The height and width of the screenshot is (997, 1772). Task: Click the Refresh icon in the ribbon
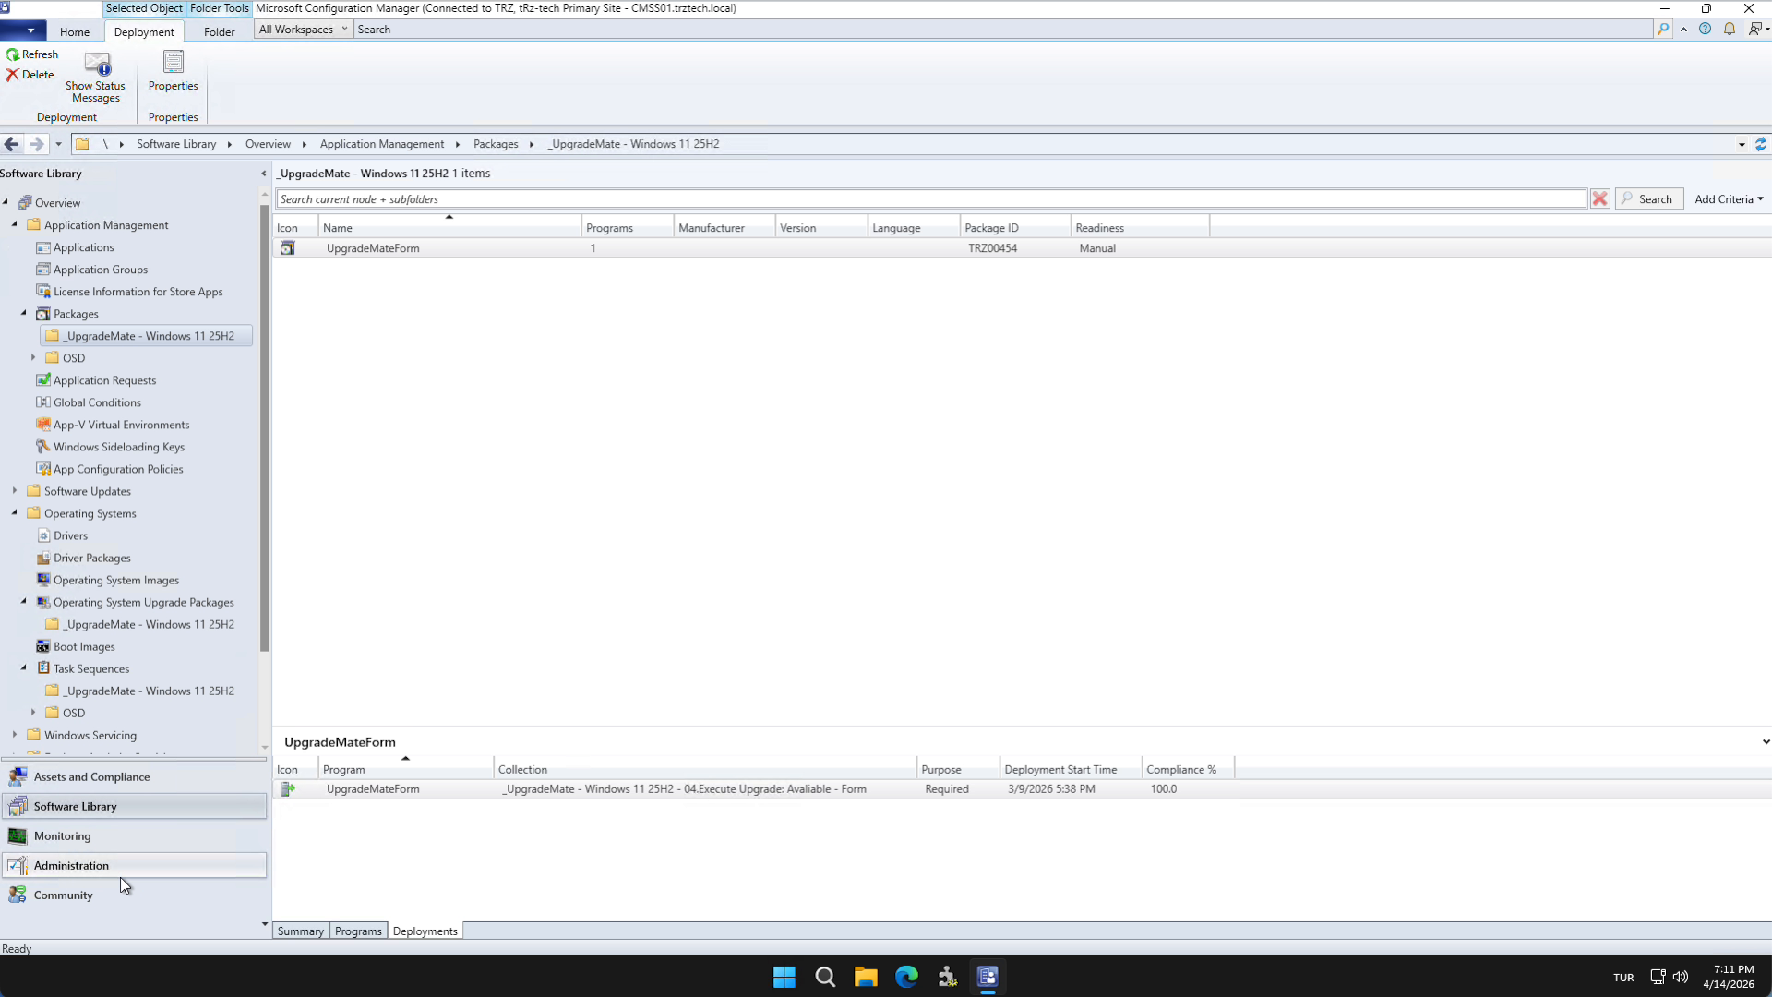[13, 54]
